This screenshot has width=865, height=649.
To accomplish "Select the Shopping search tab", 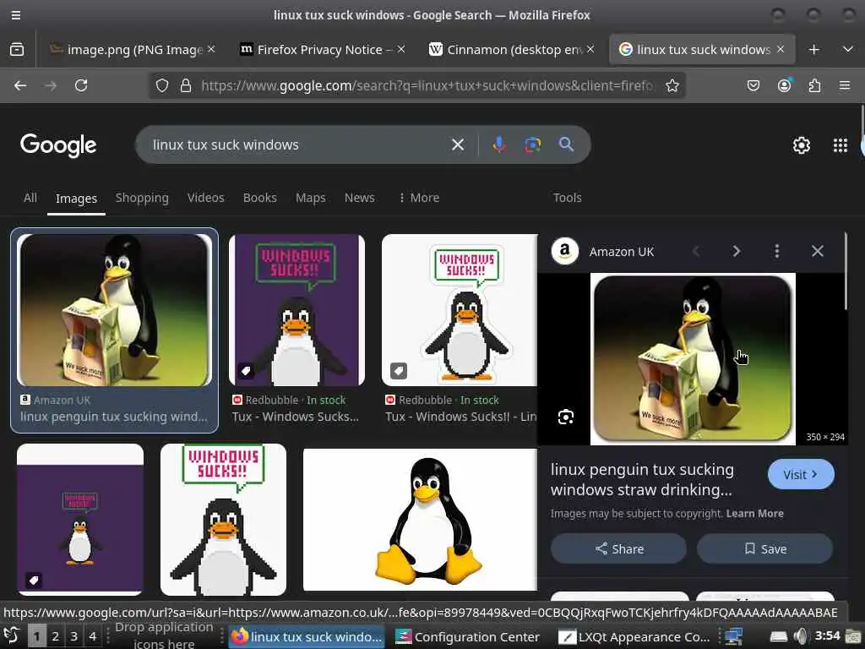I will (142, 198).
